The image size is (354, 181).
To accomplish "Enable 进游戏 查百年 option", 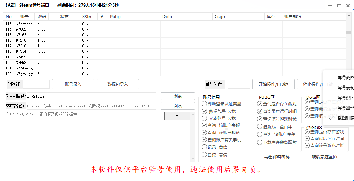I will point(275,126).
